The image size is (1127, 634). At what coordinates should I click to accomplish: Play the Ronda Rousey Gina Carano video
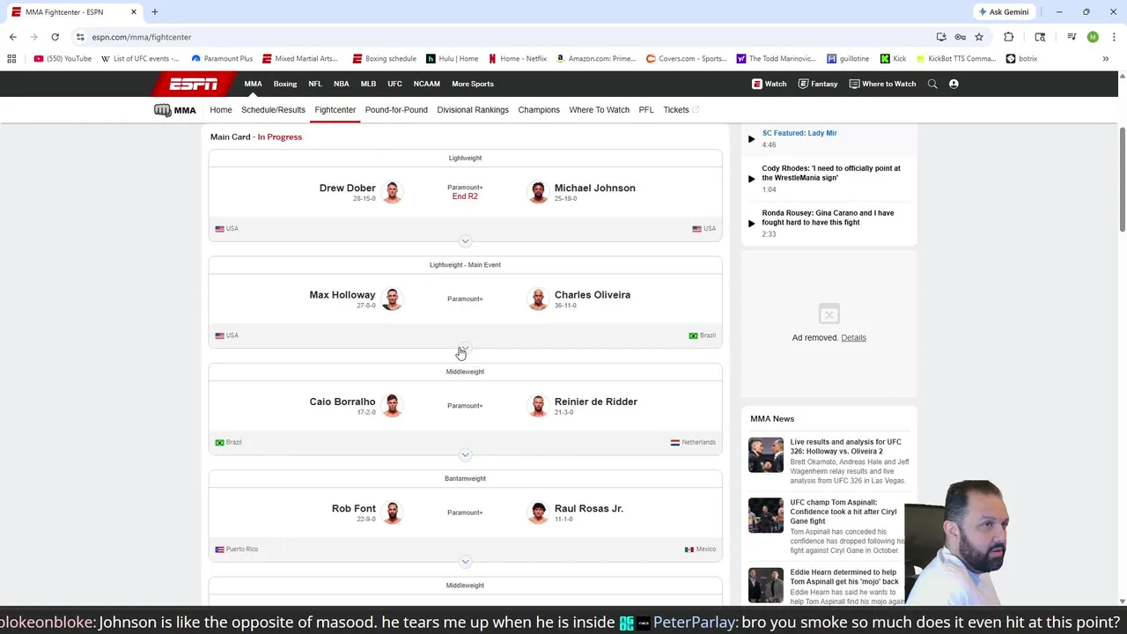click(x=751, y=223)
